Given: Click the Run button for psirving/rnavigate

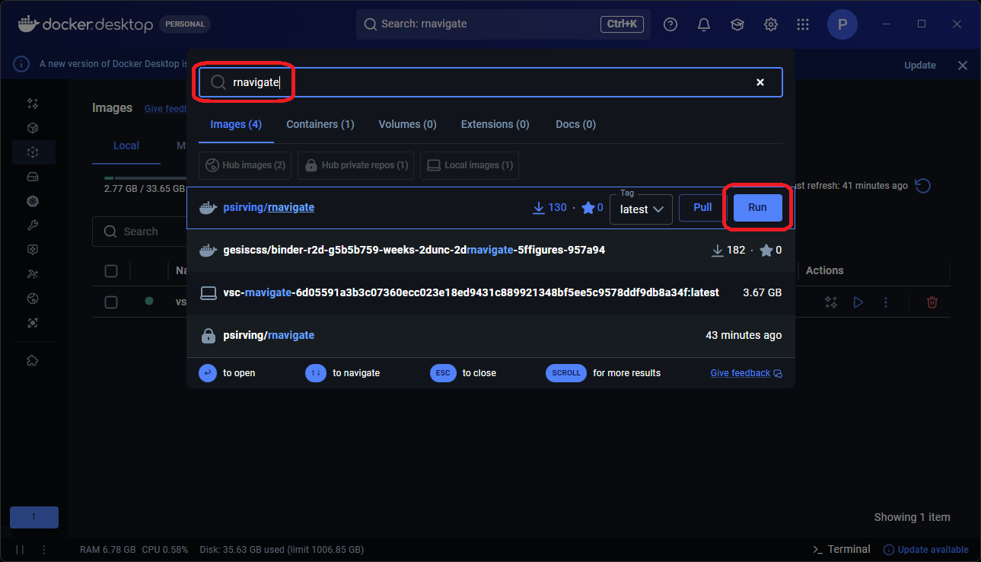Looking at the screenshot, I should [757, 207].
